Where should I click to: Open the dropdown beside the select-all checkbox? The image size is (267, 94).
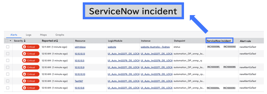[x=10, y=41]
